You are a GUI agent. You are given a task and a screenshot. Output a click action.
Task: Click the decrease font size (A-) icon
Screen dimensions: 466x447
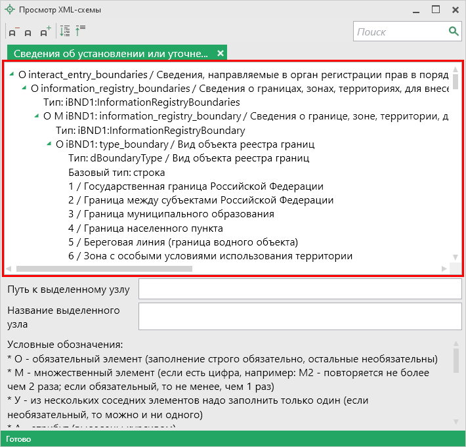point(14,32)
